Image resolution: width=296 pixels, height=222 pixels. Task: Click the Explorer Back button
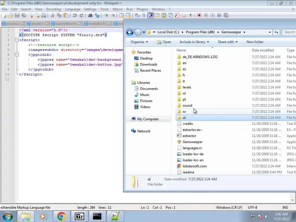[130, 32]
